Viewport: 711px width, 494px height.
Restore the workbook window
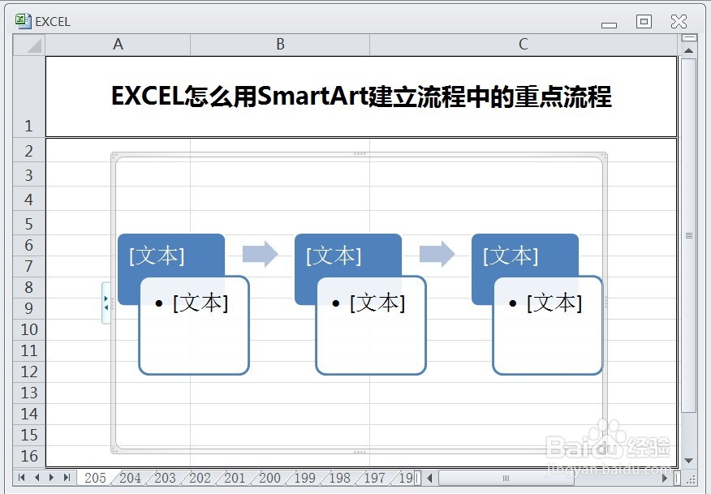tap(644, 21)
